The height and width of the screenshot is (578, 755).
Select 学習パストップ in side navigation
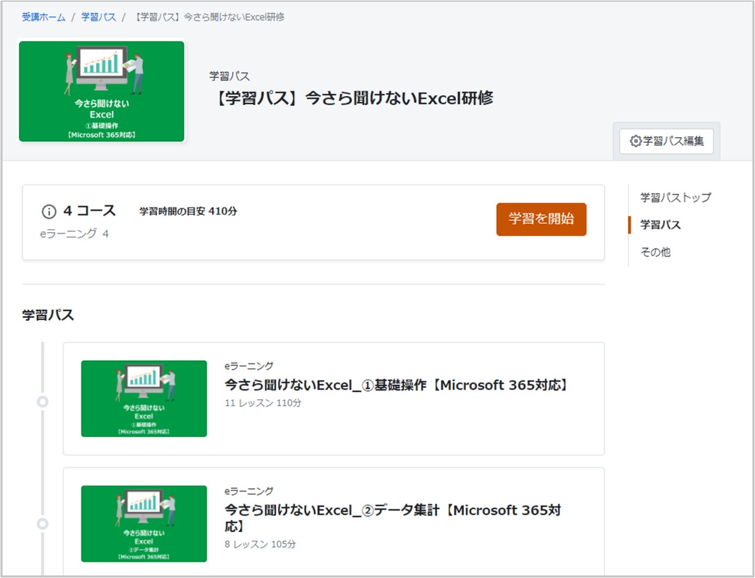pos(676,197)
